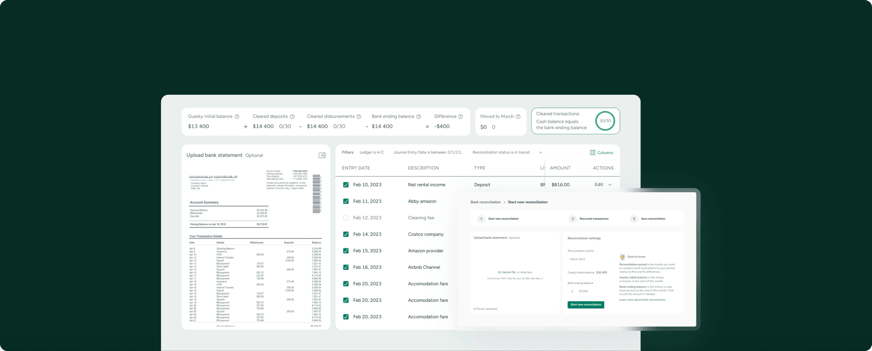
Task: Click the cloud upload icon
Action: [500, 272]
